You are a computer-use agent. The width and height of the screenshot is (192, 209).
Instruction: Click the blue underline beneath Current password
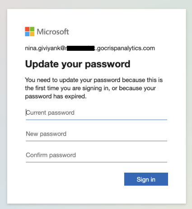click(x=96, y=120)
